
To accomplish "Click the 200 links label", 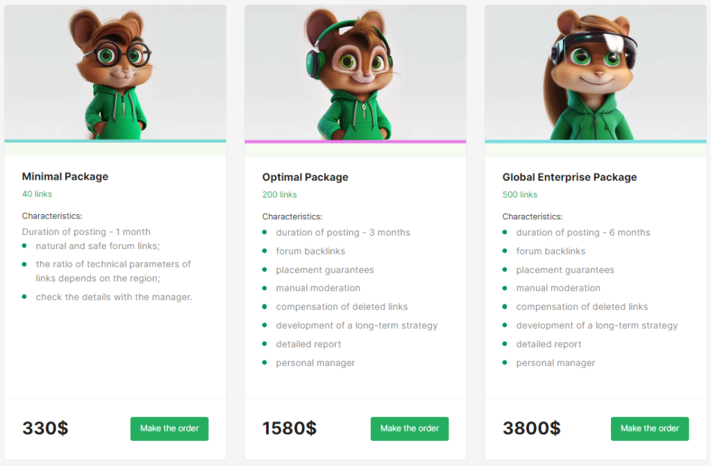I will (x=279, y=195).
